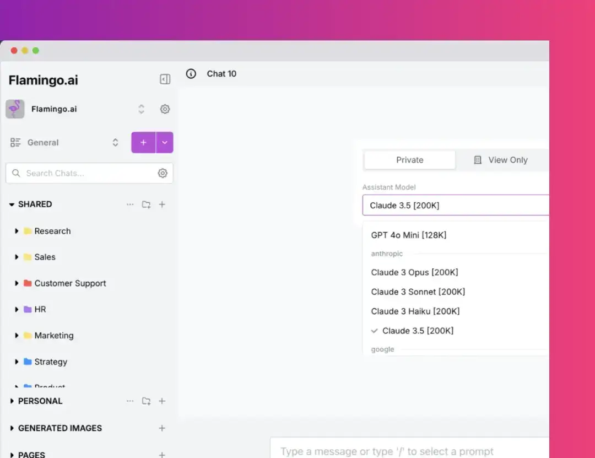Select GPT 4o Mini model

[408, 235]
